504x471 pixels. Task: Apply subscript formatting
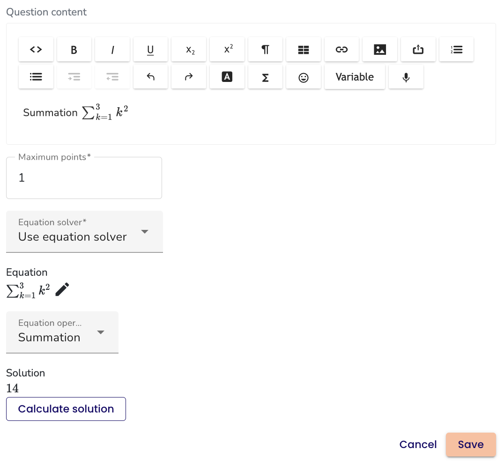(189, 50)
